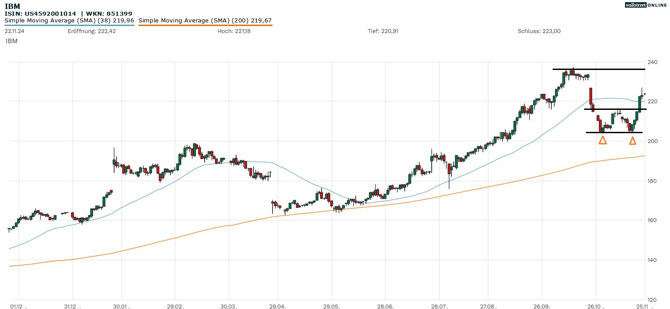Image resolution: width=670 pixels, height=309 pixels.
Task: Click the wallstreet ONLINE logo
Action: tap(646, 5)
